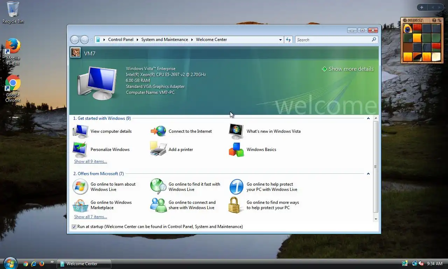This screenshot has width=448, height=269.
Task: Click the Windows Sidebar tray icon
Action: 405,263
